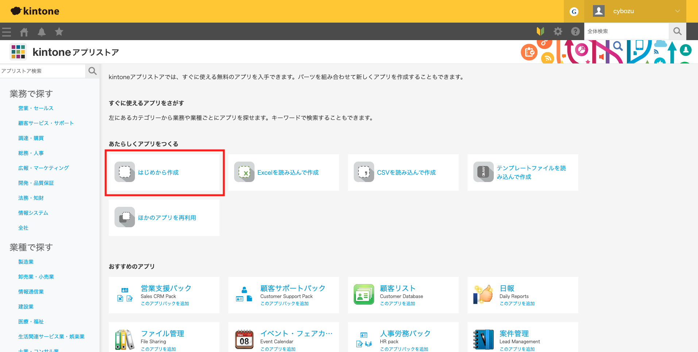
Task: Browse the 医療・福祉 industry category
Action: pos(31,322)
